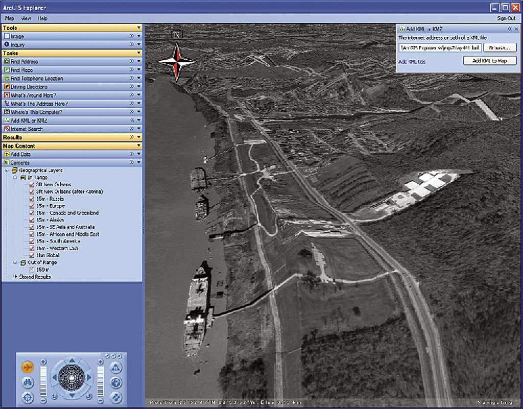Open dropdown arrow on Driving Directions row
523x409 pixels.
click(139, 87)
